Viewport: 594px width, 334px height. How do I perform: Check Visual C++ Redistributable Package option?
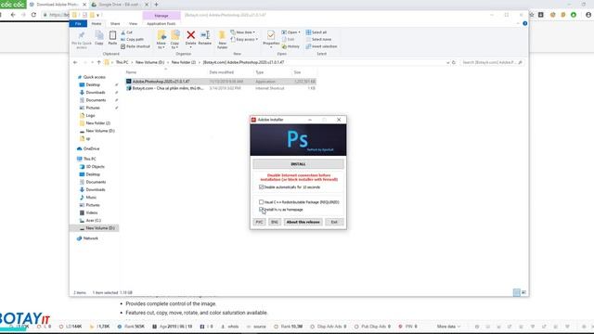pyautogui.click(x=261, y=202)
